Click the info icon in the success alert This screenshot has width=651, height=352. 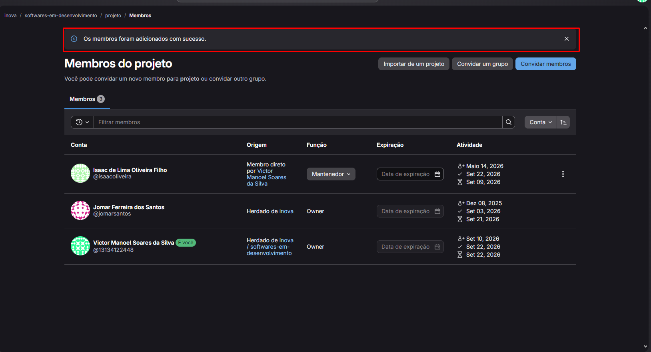74,39
